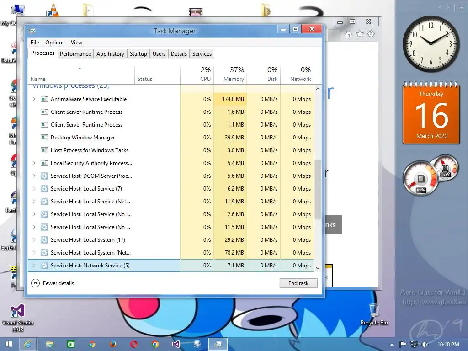Click the Service Host: DCOM Server gear icon
Image resolution: width=468 pixels, height=351 pixels.
coord(44,176)
